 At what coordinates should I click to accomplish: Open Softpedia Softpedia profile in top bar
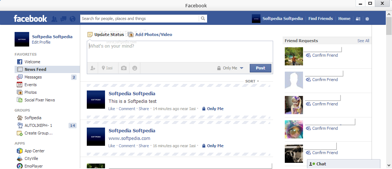coord(283,19)
